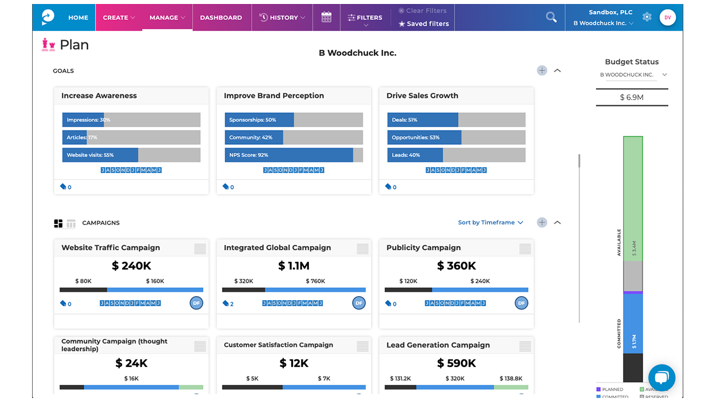
Task: Open the HISTORY menu
Action: coord(281,17)
